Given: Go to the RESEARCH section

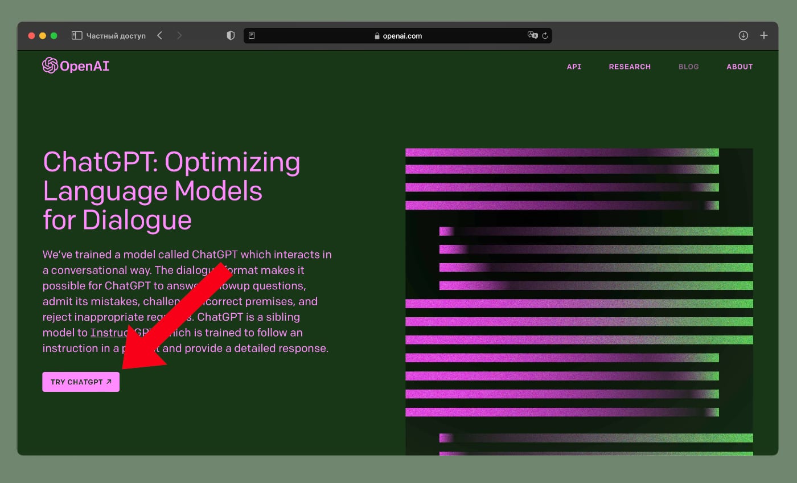Looking at the screenshot, I should click(630, 67).
